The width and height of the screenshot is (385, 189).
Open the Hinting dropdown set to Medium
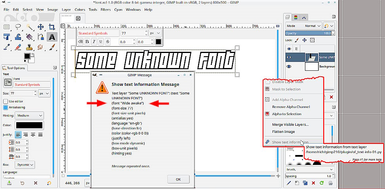(29, 115)
